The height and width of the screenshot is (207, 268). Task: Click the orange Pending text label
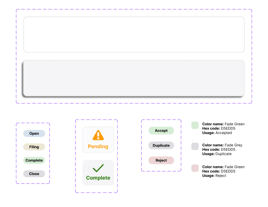(98, 147)
